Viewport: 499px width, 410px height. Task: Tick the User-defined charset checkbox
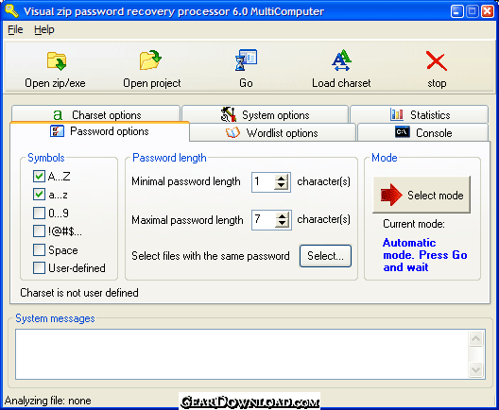point(39,267)
